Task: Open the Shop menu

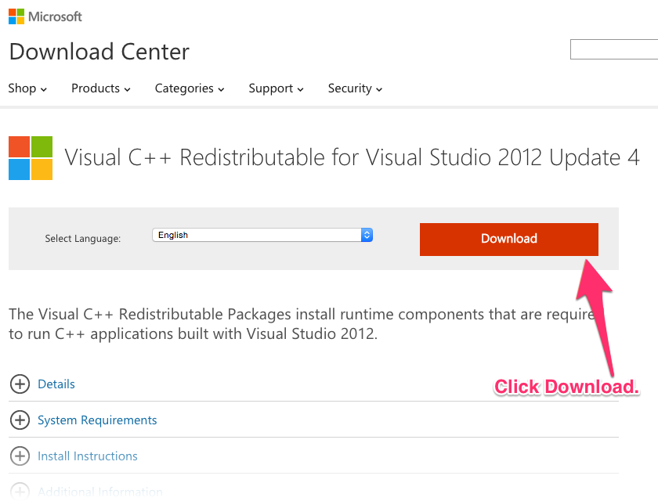Action: tap(27, 88)
